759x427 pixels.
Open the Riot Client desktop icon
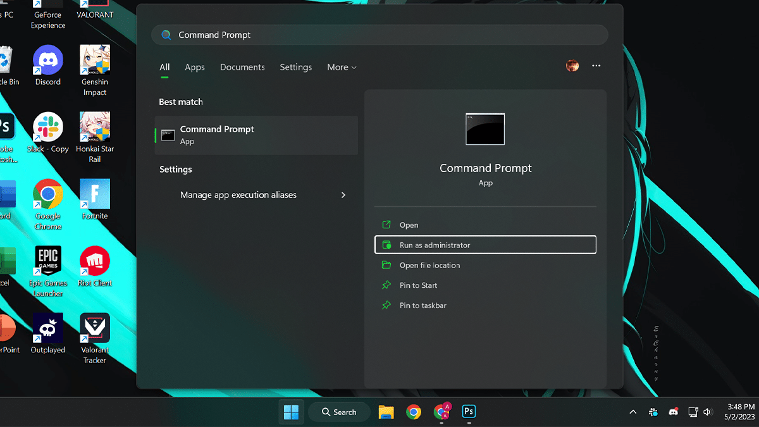click(94, 262)
